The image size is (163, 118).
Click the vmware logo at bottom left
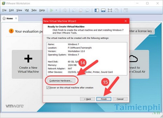[15, 106]
